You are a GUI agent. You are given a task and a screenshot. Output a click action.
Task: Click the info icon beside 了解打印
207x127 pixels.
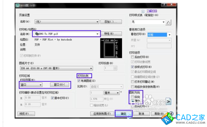coord(143,11)
